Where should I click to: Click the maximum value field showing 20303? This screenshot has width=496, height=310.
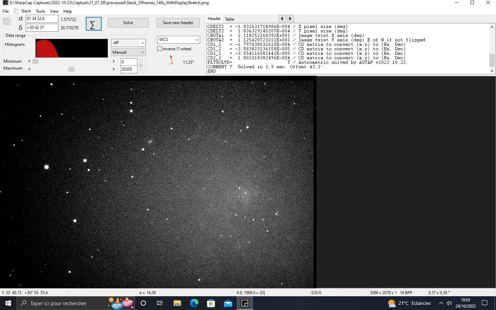tap(129, 69)
